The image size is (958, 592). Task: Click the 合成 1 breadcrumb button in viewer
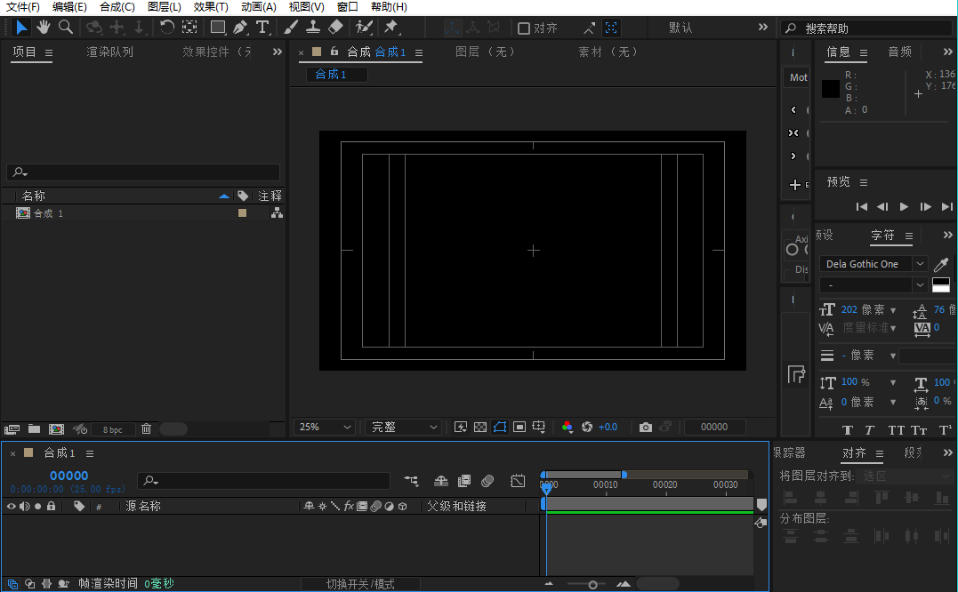[336, 75]
